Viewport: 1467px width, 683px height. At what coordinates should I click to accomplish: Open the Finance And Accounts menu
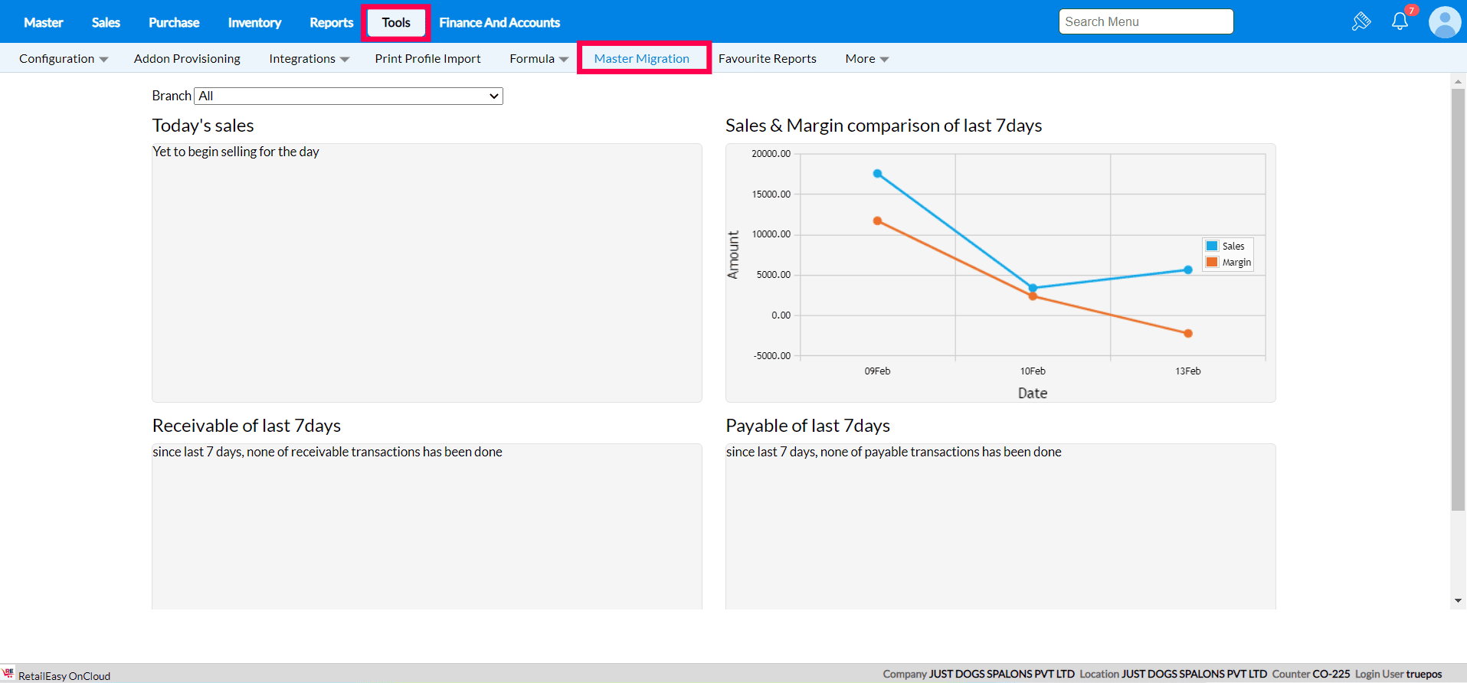[499, 23]
